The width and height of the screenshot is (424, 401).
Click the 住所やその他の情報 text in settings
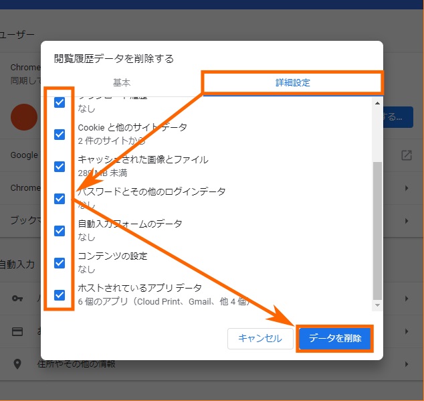coord(76,364)
